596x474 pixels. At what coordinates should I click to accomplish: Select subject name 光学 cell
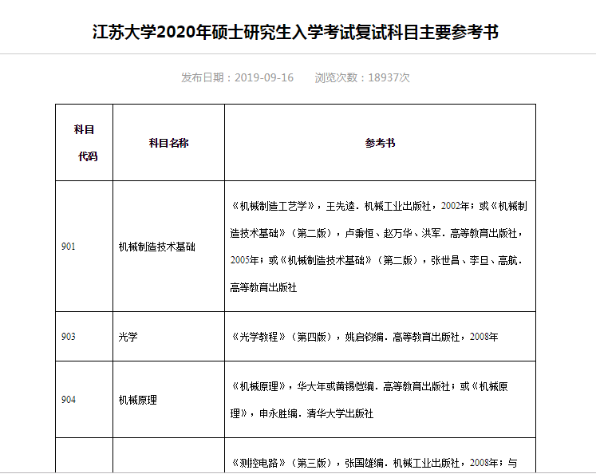(169, 337)
